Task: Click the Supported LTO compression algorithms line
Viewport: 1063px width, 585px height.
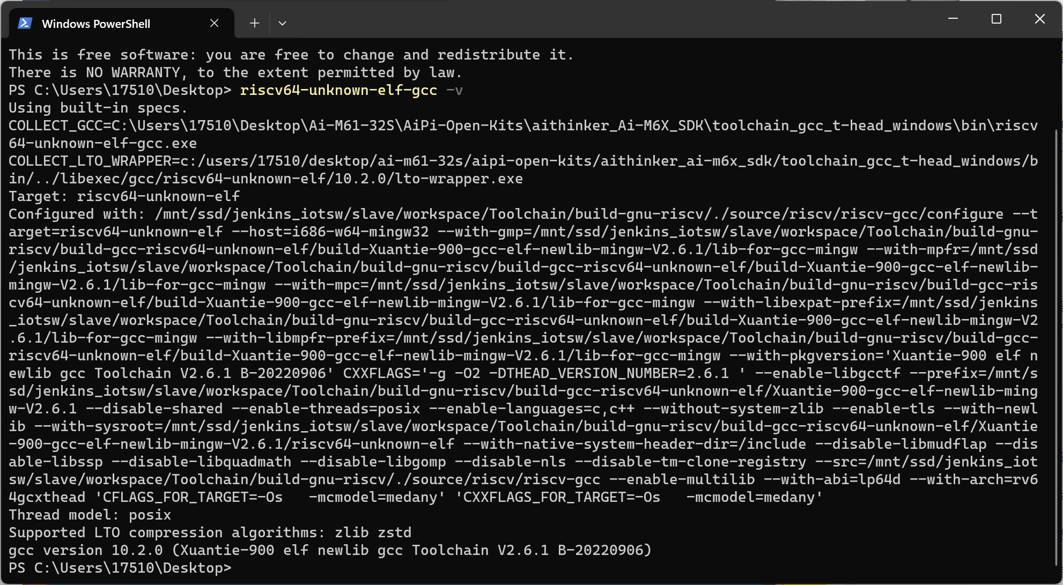Action: (x=210, y=532)
